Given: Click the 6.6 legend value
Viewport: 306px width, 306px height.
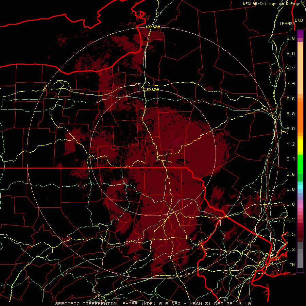Looking at the screenshot, I should 291,99.
